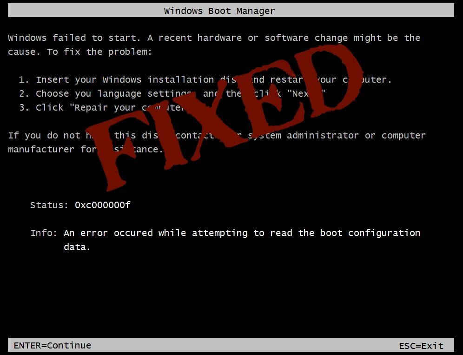Click the ENTER=Continue option

[x=53, y=345]
